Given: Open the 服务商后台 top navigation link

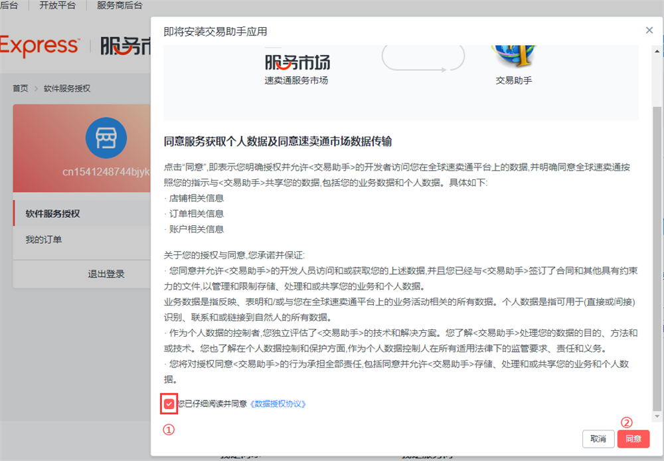Looking at the screenshot, I should pyautogui.click(x=120, y=5).
